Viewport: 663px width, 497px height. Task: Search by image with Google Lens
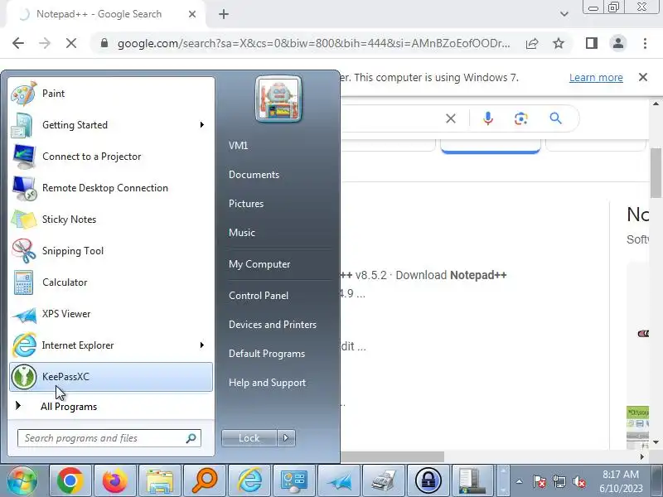coord(521,118)
